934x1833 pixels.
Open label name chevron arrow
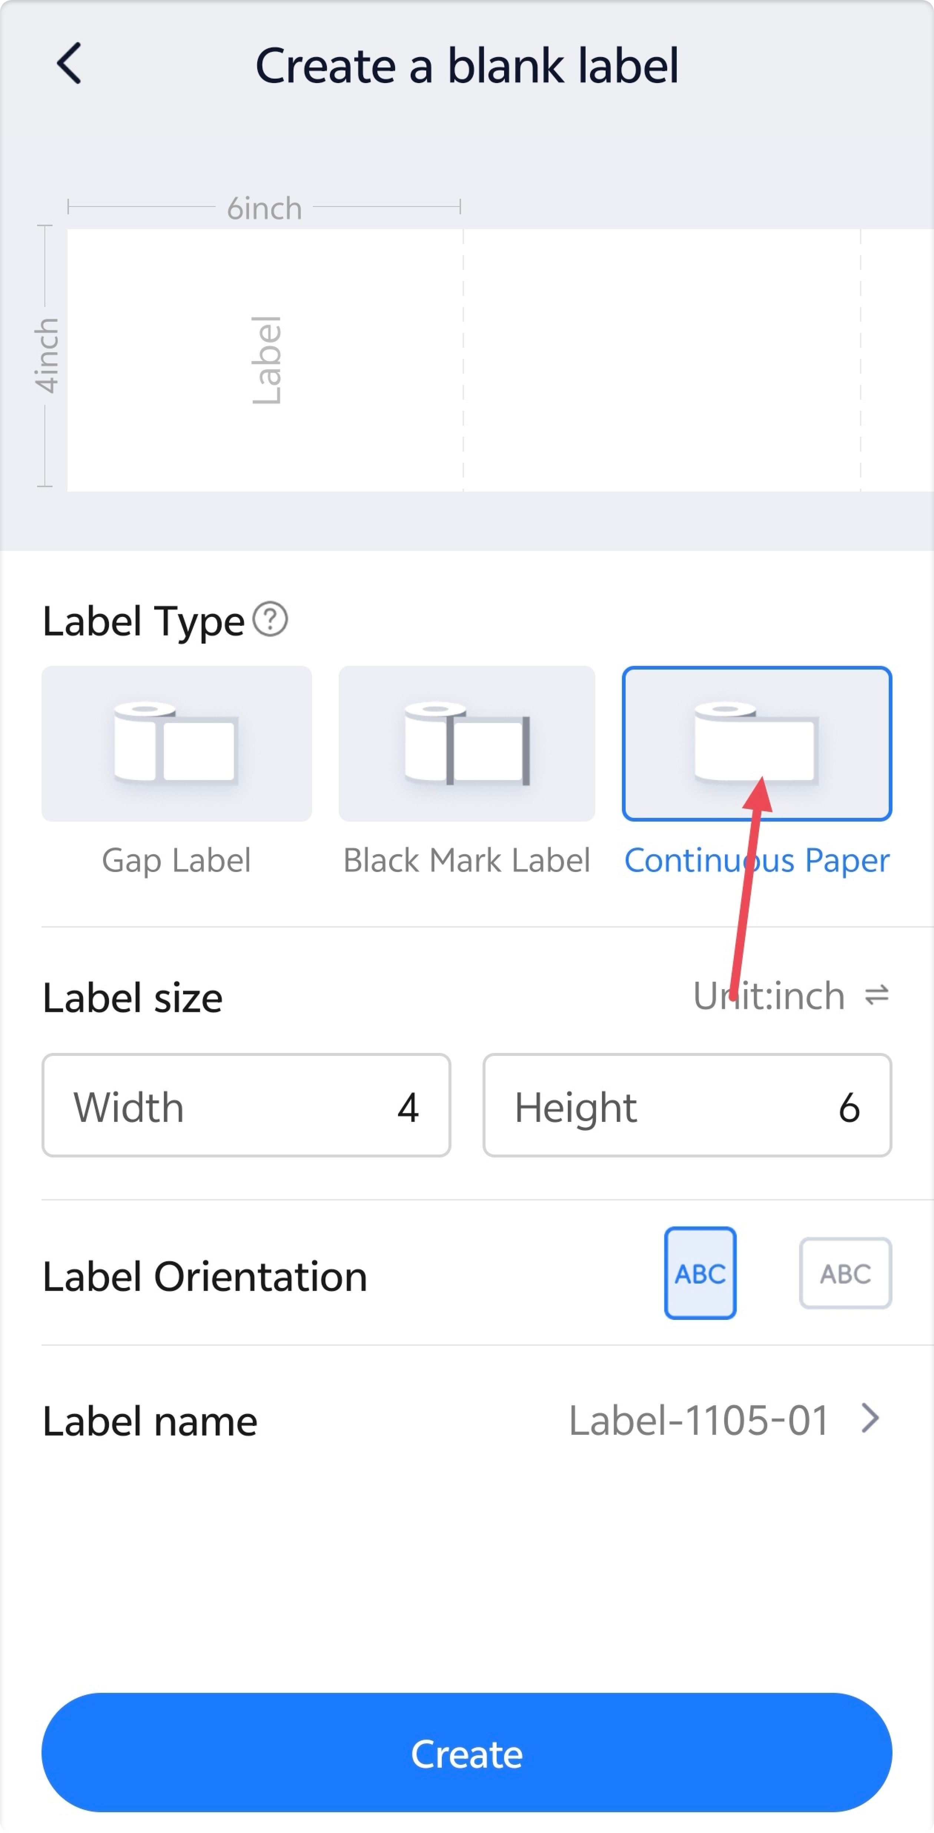[870, 1418]
